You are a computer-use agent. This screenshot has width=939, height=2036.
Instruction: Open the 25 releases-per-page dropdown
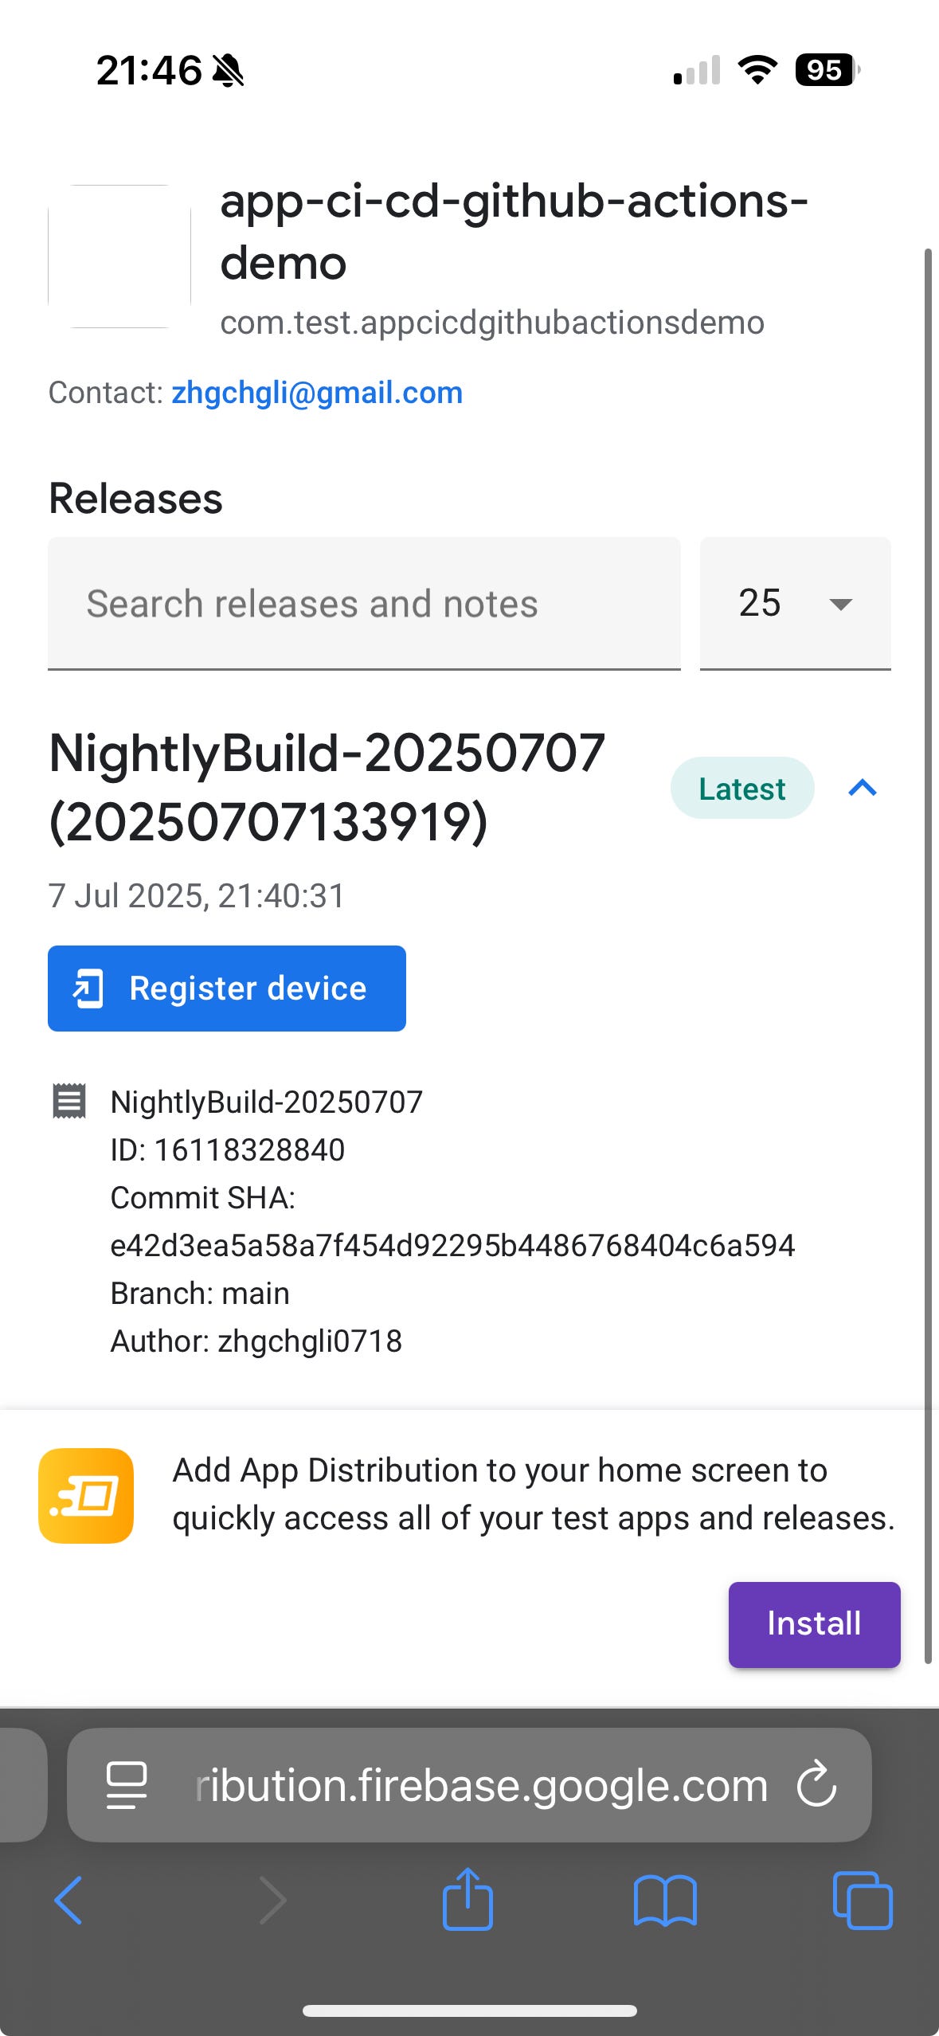coord(795,603)
